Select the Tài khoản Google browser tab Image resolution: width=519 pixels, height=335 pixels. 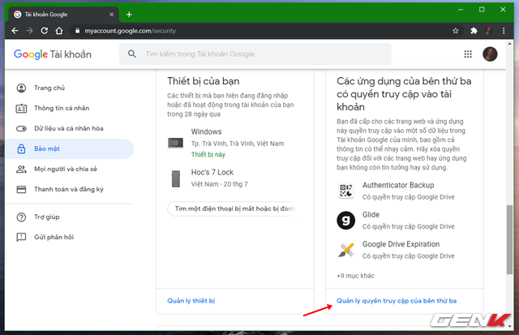(x=63, y=15)
